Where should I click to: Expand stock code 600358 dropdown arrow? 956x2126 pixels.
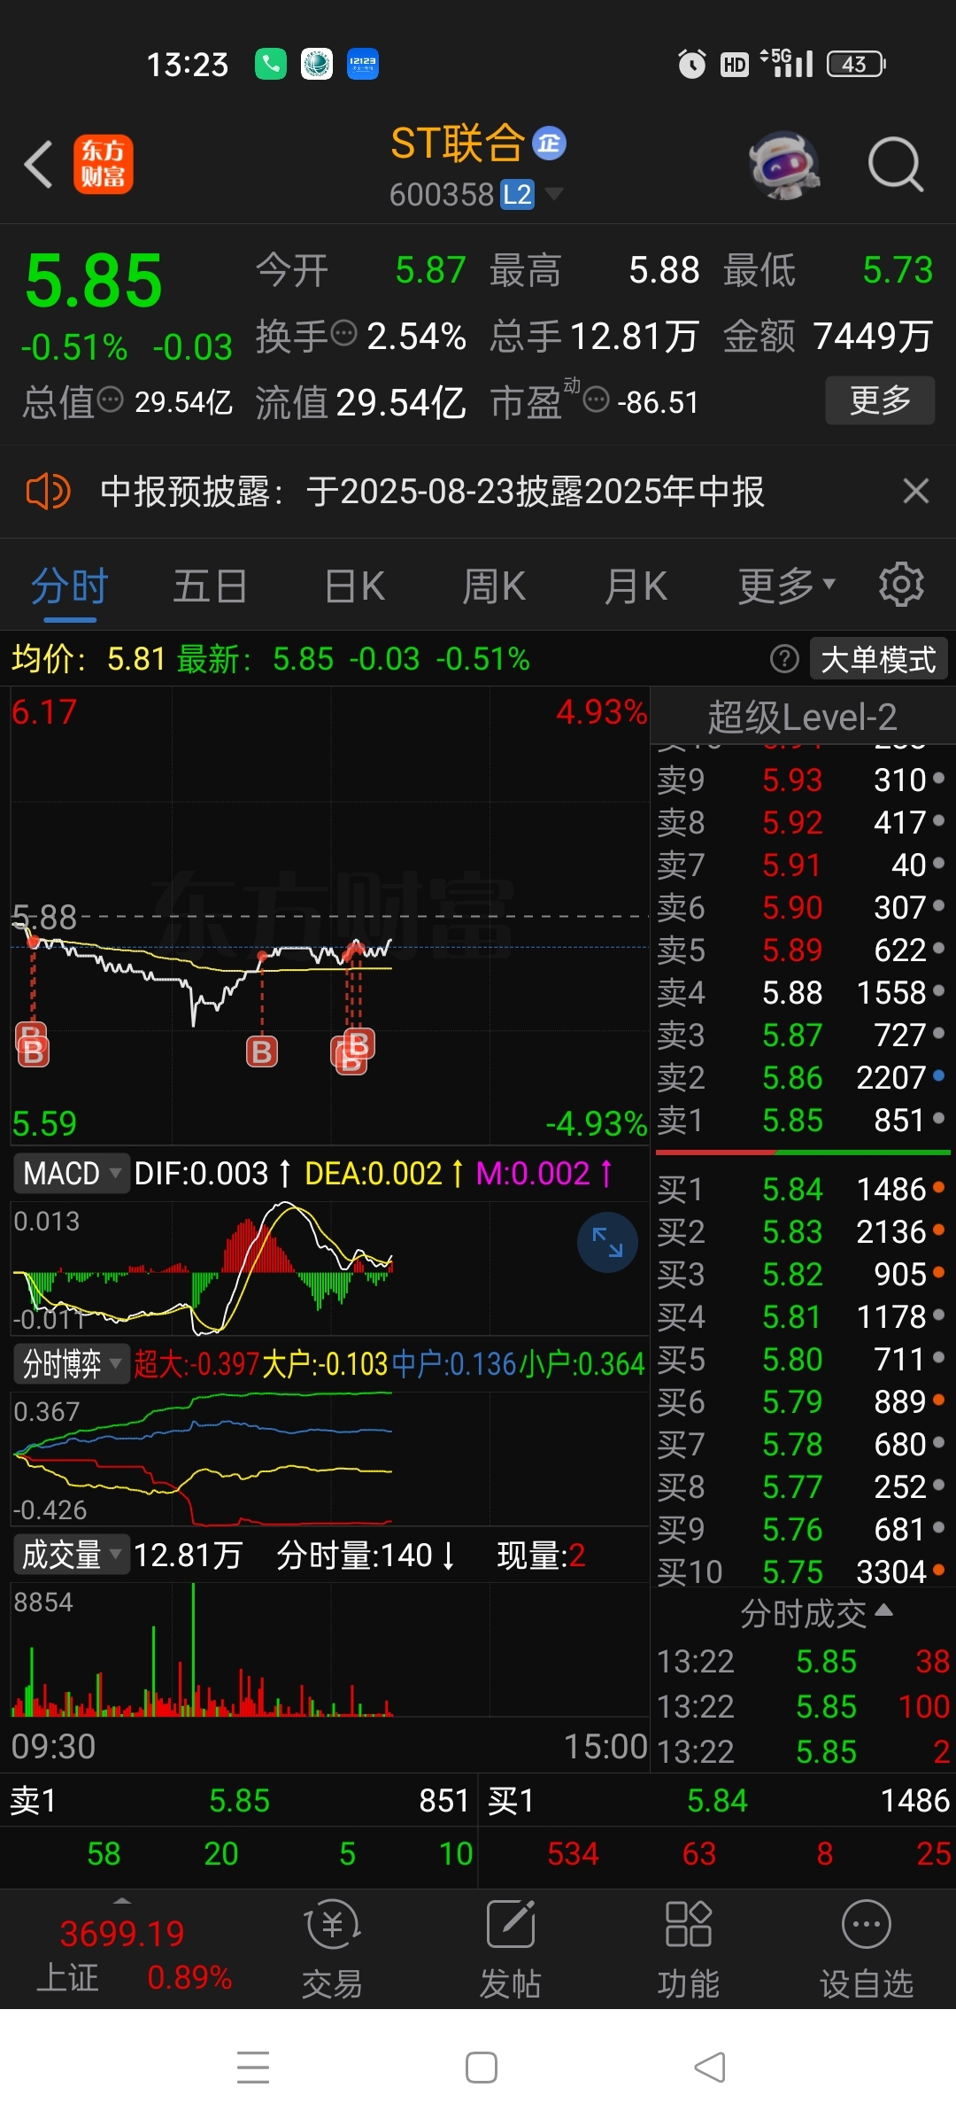(x=553, y=194)
